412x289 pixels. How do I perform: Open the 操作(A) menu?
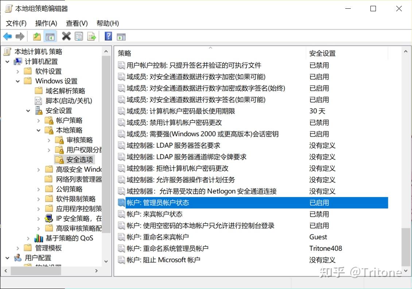pos(46,23)
